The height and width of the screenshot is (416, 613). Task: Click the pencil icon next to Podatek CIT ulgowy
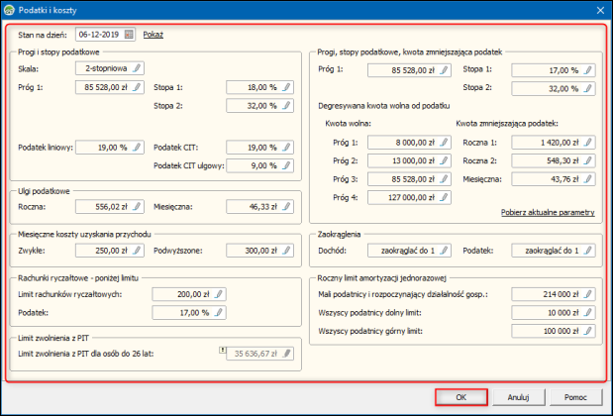click(x=287, y=165)
